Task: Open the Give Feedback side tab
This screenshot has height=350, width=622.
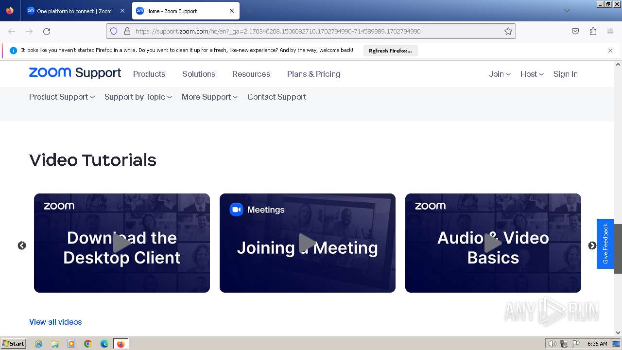Action: pyautogui.click(x=605, y=244)
